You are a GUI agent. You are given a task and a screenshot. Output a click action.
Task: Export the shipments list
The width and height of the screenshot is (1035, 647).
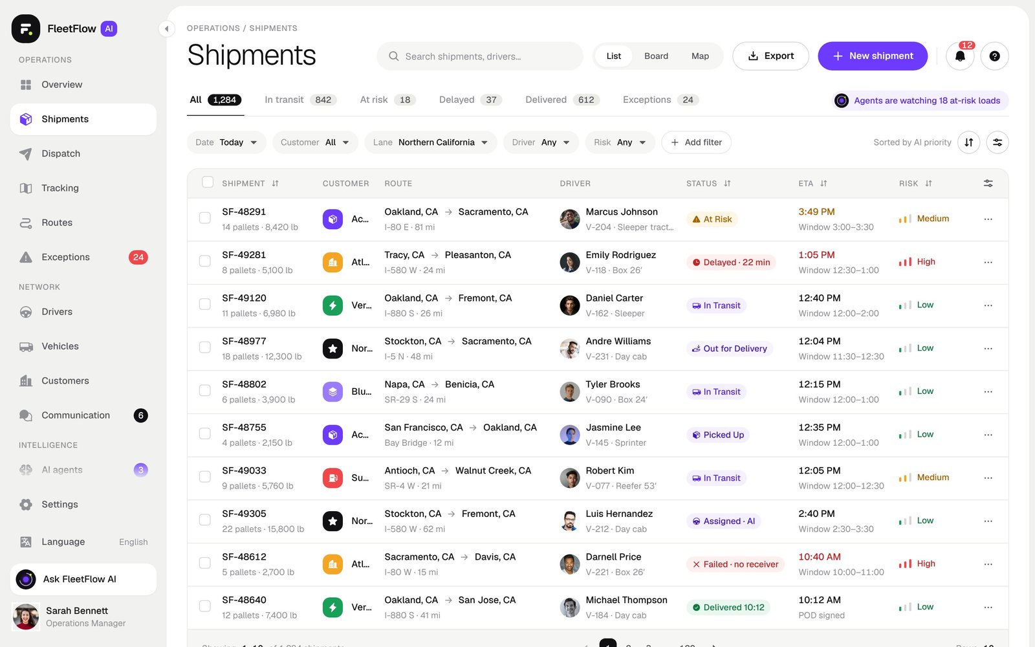[x=770, y=56]
